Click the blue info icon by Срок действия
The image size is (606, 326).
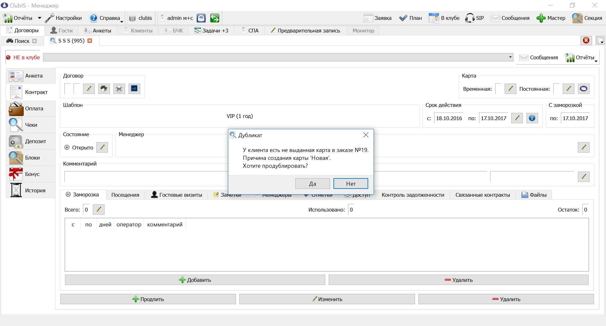[532, 118]
